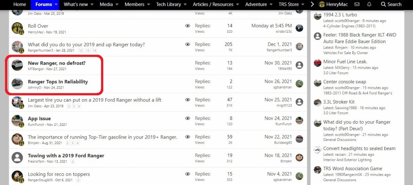Open the inbox envelope icon
Viewport: 413px width, 185px height.
pos(357,4)
